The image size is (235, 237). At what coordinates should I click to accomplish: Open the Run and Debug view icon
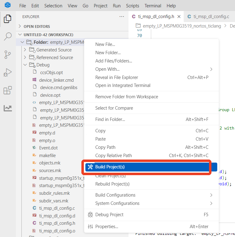[x=8, y=73]
